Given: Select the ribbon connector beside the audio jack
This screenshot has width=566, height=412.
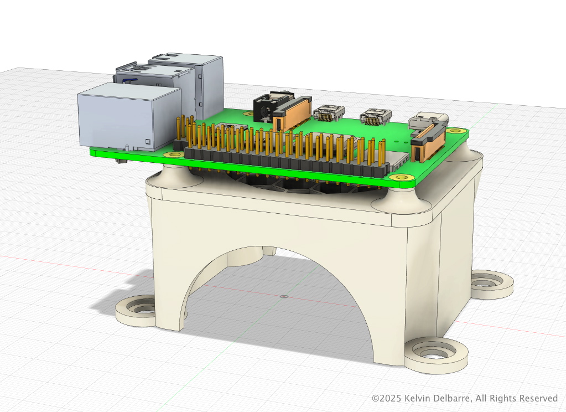Looking at the screenshot, I should [x=292, y=112].
